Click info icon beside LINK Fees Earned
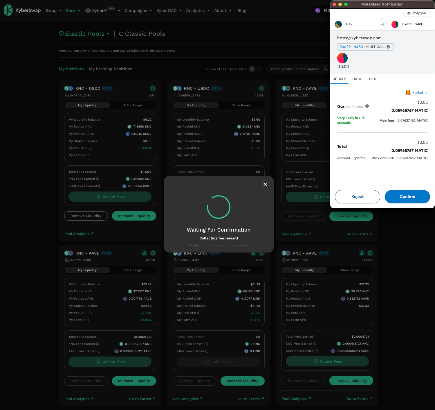Screen dimensions: 435x410 tap(207, 351)
